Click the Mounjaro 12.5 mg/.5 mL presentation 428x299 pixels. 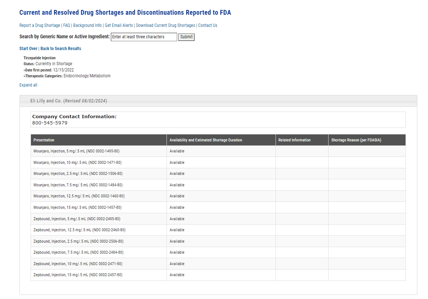[79, 196]
